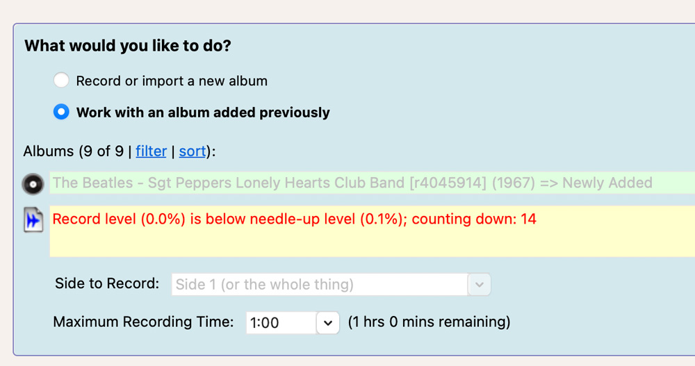Click the "Side to Record:" label
Viewport: 695px width, 366px height.
tap(107, 283)
